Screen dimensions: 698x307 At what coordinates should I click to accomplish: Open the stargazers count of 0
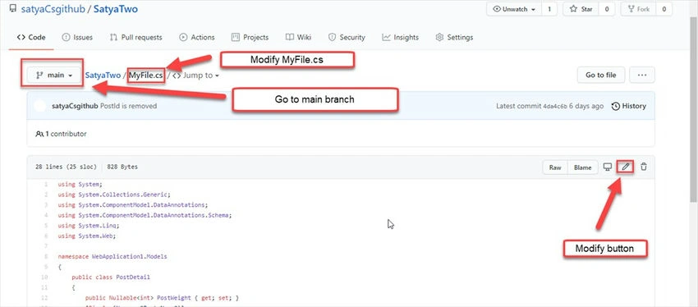point(606,9)
